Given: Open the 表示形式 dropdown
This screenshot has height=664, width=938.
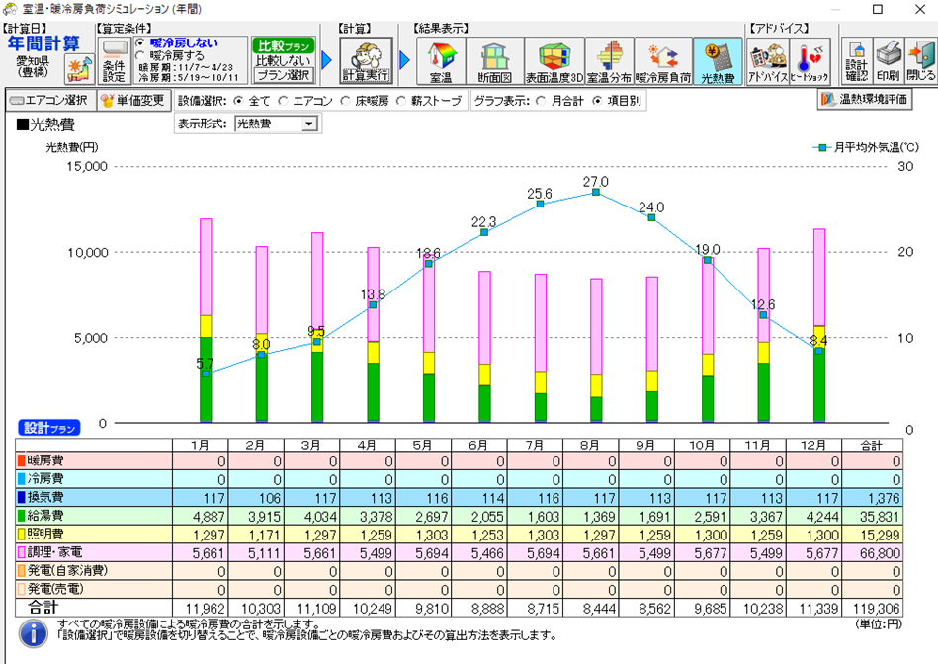Looking at the screenshot, I should click(x=309, y=124).
